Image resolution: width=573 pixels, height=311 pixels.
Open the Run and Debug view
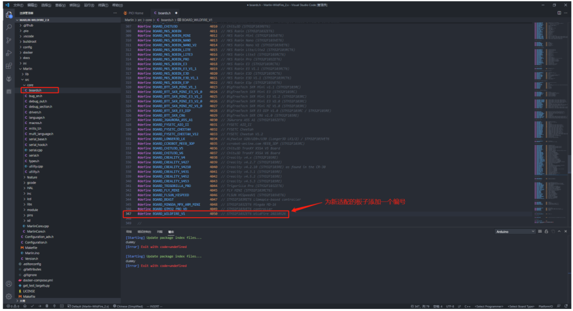[9, 54]
